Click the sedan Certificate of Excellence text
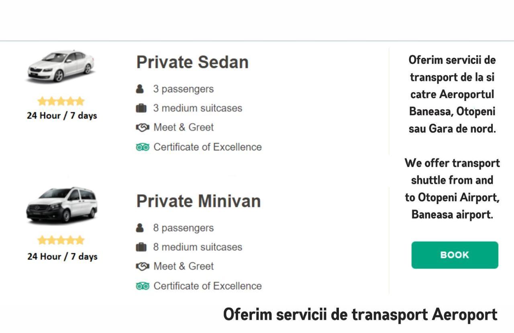This screenshot has height=333, width=514. (208, 147)
